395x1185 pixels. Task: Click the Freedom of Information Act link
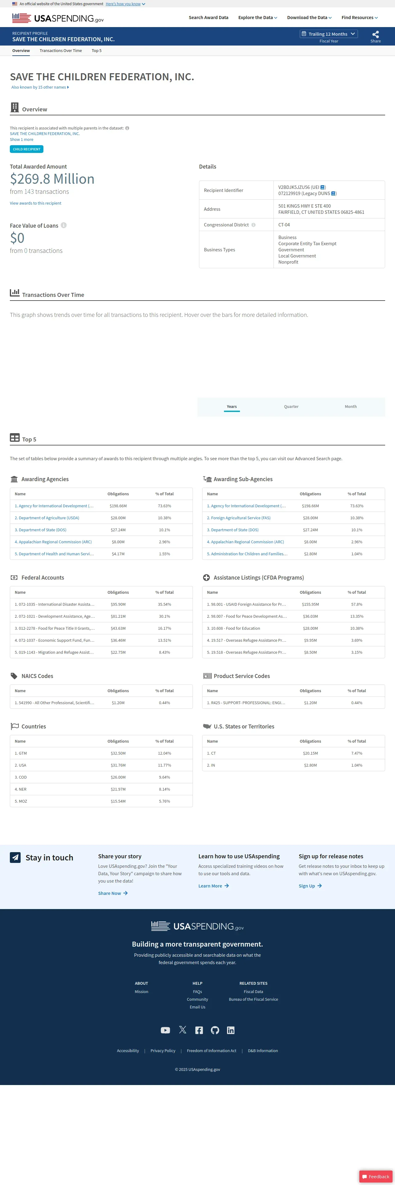(x=212, y=1051)
